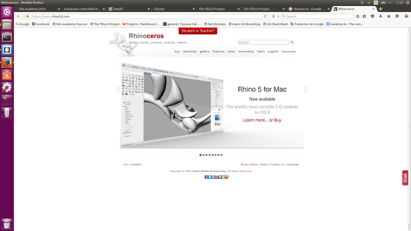Open a new tab with plus icon

pos(380,9)
